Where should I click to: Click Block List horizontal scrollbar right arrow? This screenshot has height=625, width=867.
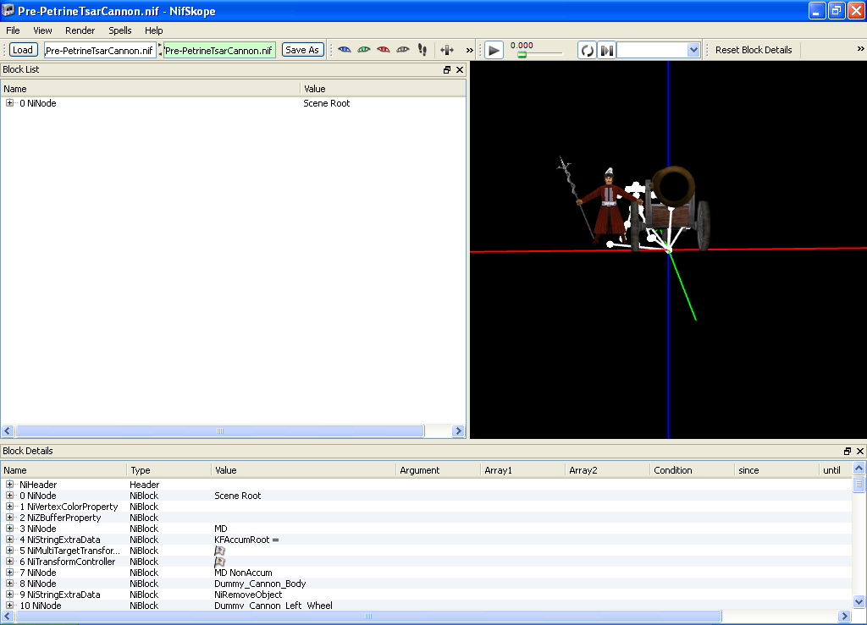[x=458, y=430]
